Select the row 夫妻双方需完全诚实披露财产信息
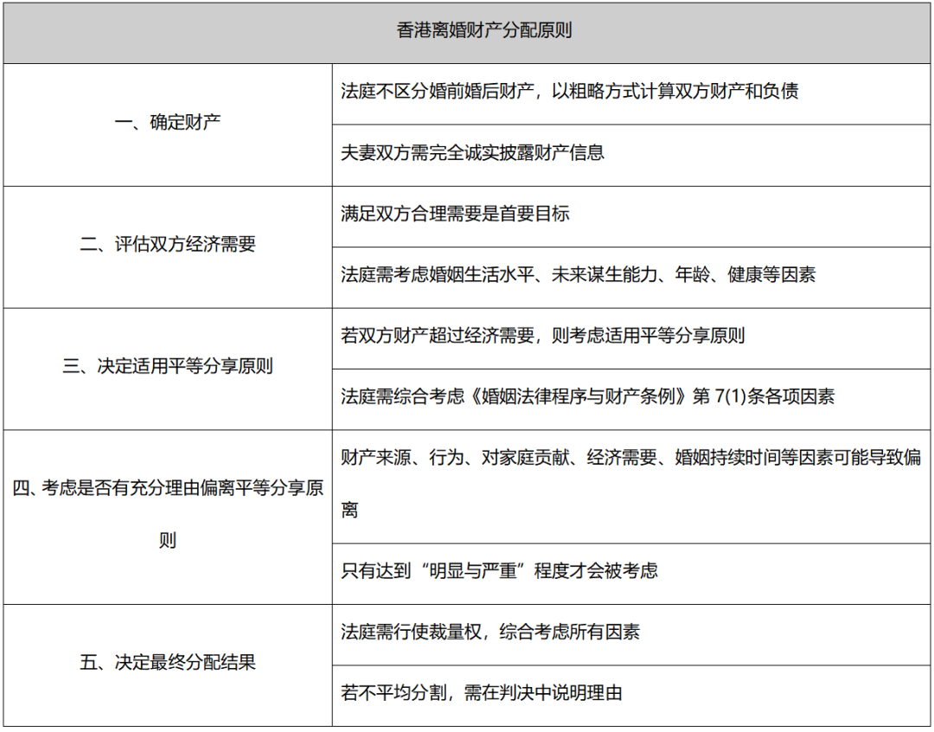This screenshot has height=732, width=934. pos(631,155)
